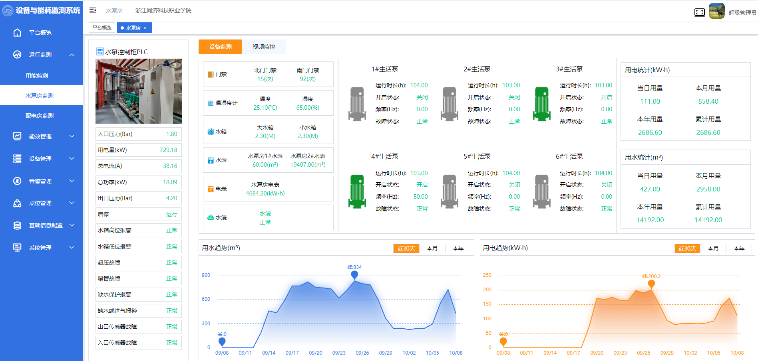Click the 点位管理 point management icon

click(17, 203)
